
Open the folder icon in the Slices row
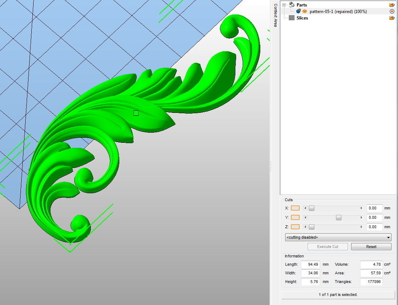(392, 18)
